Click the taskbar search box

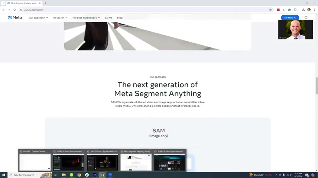pyautogui.click(x=30, y=175)
